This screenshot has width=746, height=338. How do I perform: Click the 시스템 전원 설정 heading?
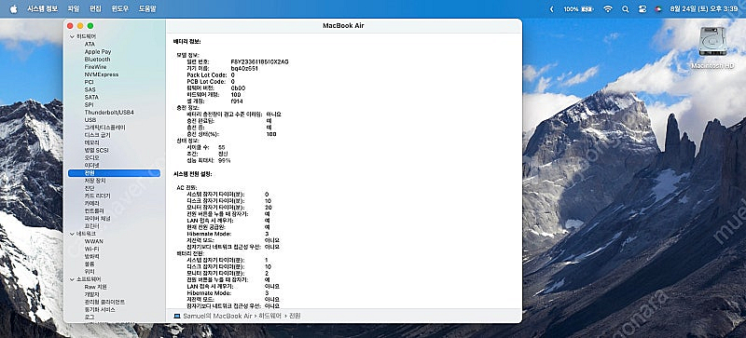click(193, 174)
